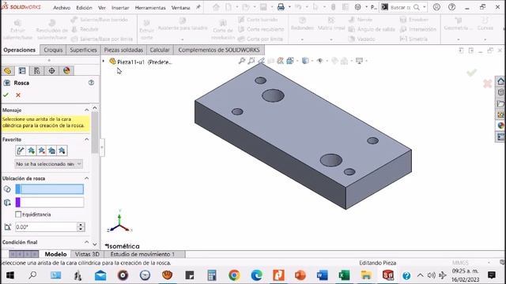Enable the Equidistancia checkbox
This screenshot has width=506, height=284.
point(18,214)
